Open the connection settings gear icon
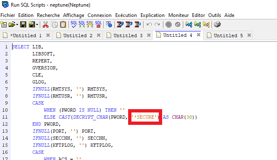 pos(109,24)
